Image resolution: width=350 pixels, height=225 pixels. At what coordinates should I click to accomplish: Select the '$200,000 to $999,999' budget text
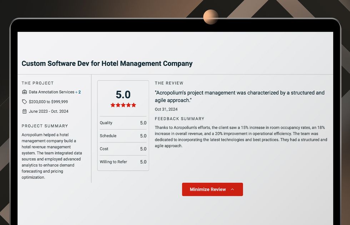tap(48, 102)
